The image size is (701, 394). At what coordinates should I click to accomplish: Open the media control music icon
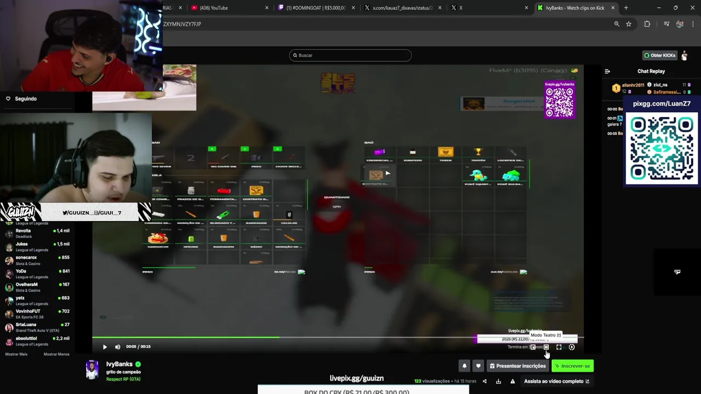pos(666,24)
